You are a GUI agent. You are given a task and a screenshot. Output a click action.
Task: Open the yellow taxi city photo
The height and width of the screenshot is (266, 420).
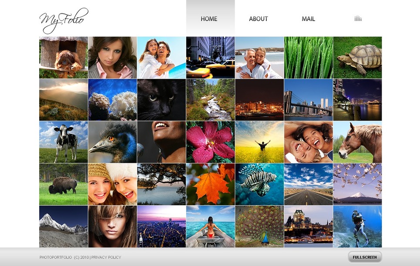click(211, 58)
